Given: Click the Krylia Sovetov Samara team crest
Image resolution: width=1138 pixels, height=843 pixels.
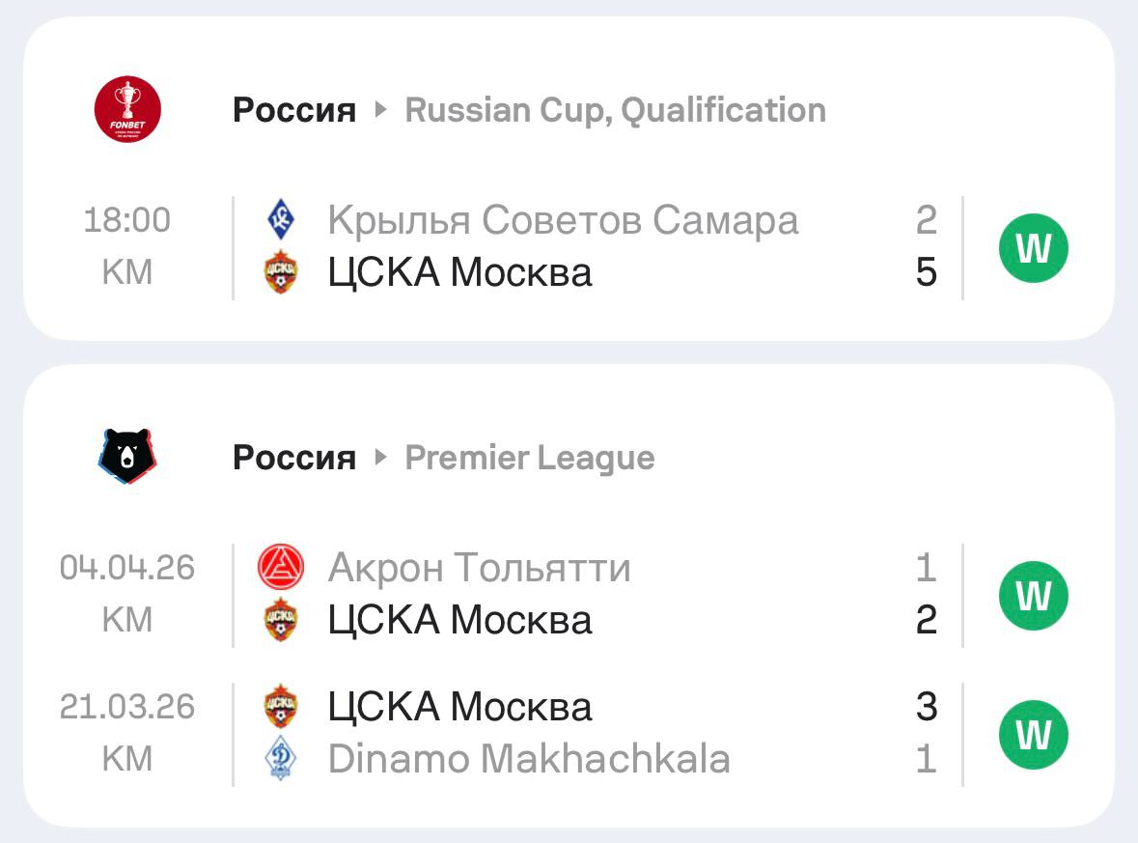Looking at the screenshot, I should tap(281, 220).
